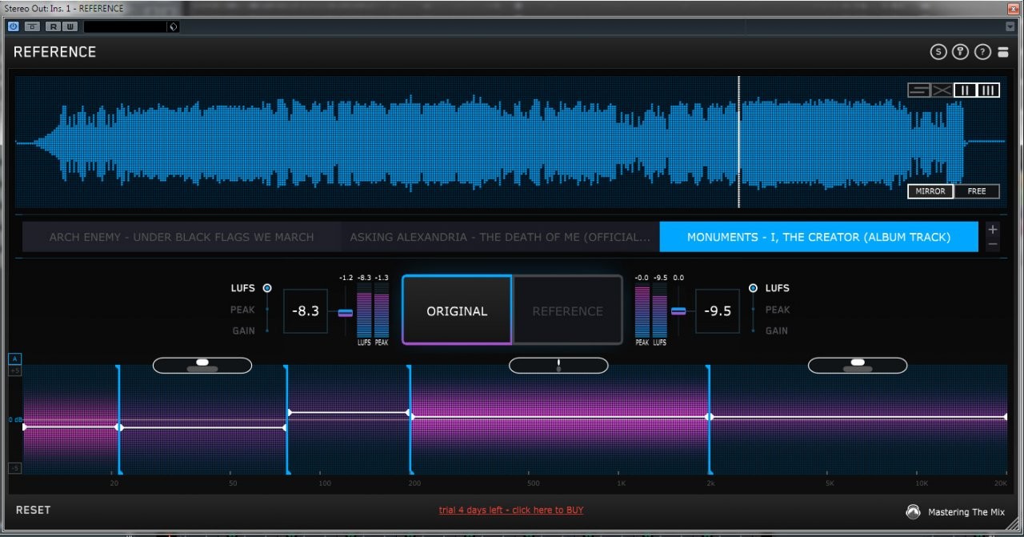Enable the left LUFS radio button
1024x537 pixels.
267,288
